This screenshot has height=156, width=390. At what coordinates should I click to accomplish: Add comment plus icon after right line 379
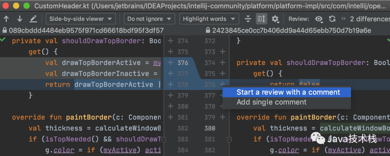222,117
